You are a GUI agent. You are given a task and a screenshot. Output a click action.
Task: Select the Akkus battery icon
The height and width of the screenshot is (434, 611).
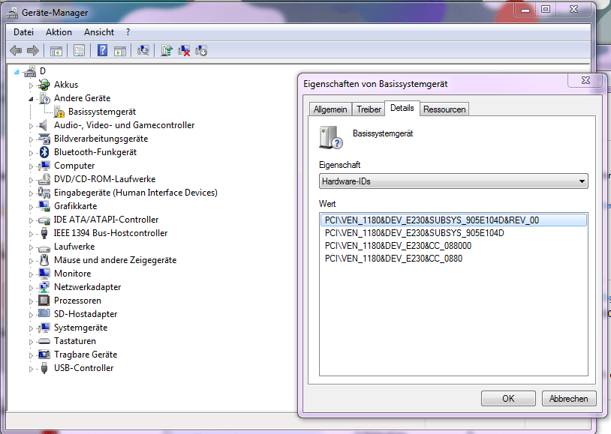44,85
